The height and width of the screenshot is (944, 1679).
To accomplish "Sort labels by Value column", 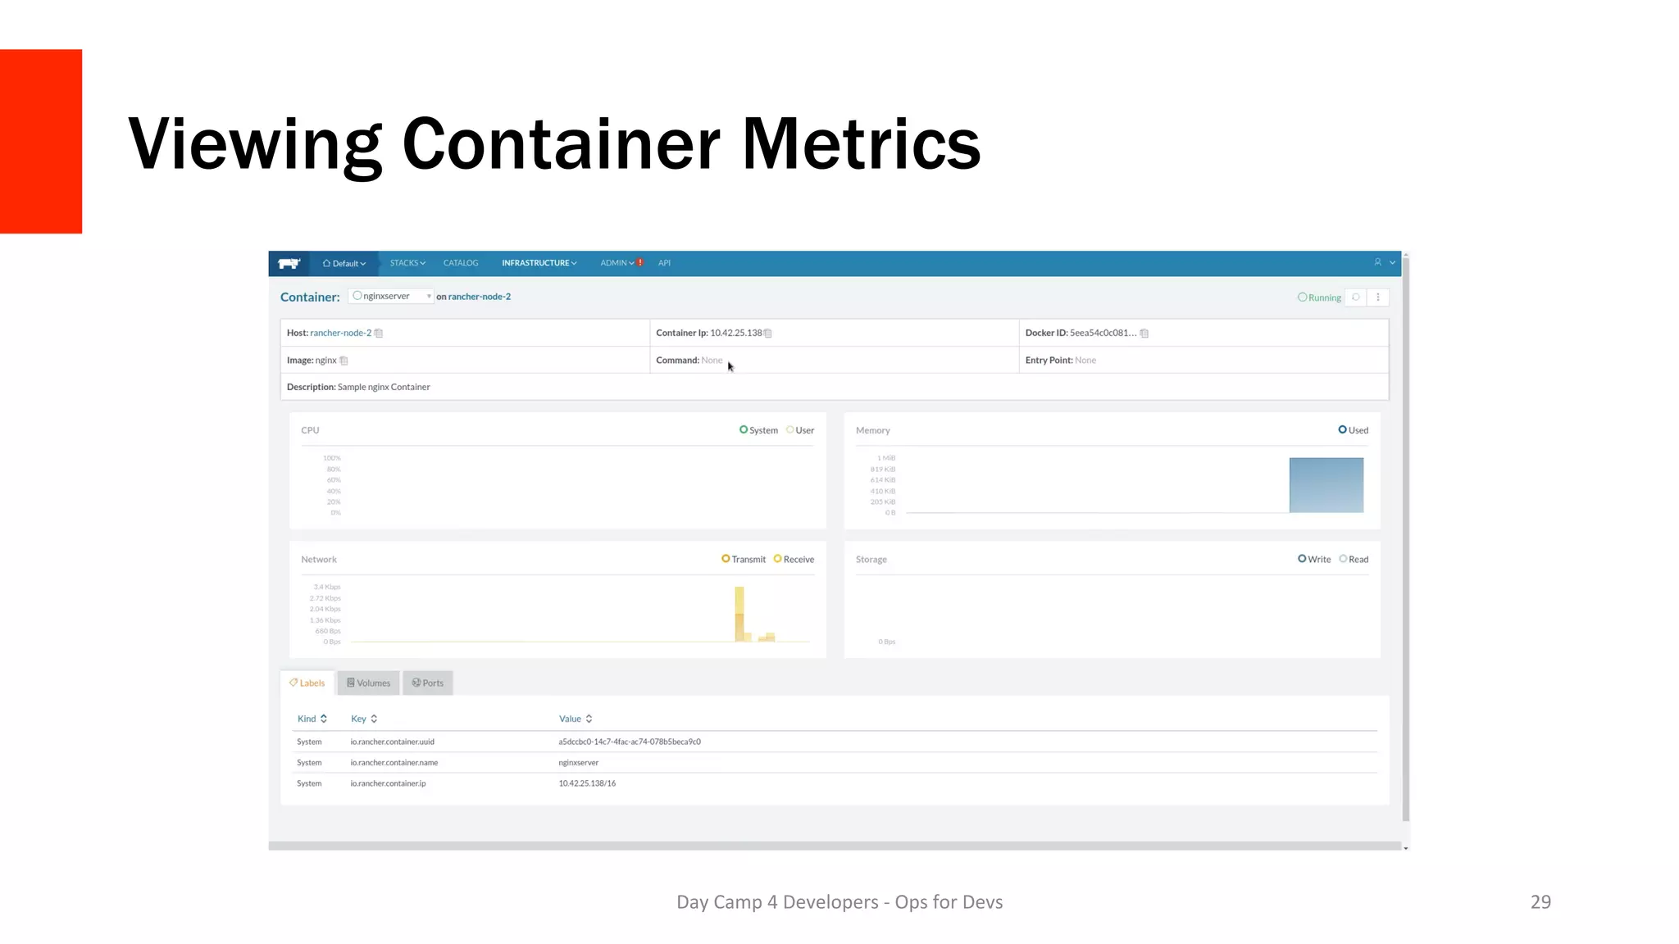I will [576, 719].
